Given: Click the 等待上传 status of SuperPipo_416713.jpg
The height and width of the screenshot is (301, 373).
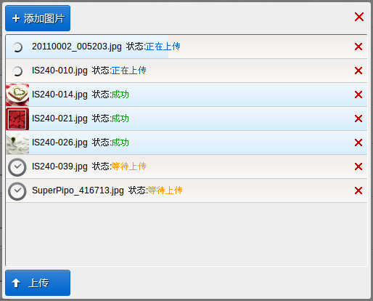Looking at the screenshot, I should point(165,190).
